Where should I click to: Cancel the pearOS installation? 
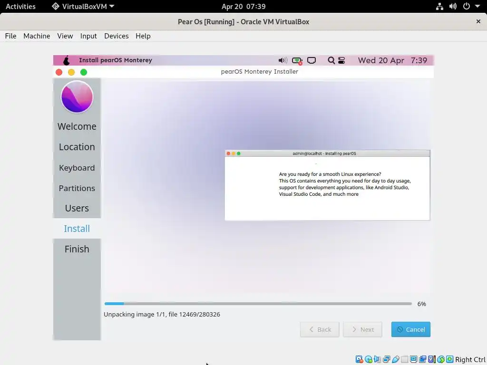[x=410, y=329]
